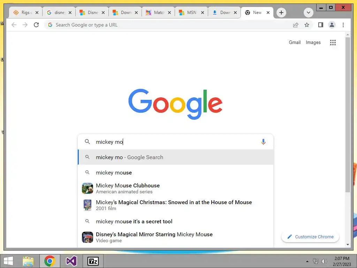Open a new tab with plus button
Screen dimensions: 357x268
tap(281, 13)
